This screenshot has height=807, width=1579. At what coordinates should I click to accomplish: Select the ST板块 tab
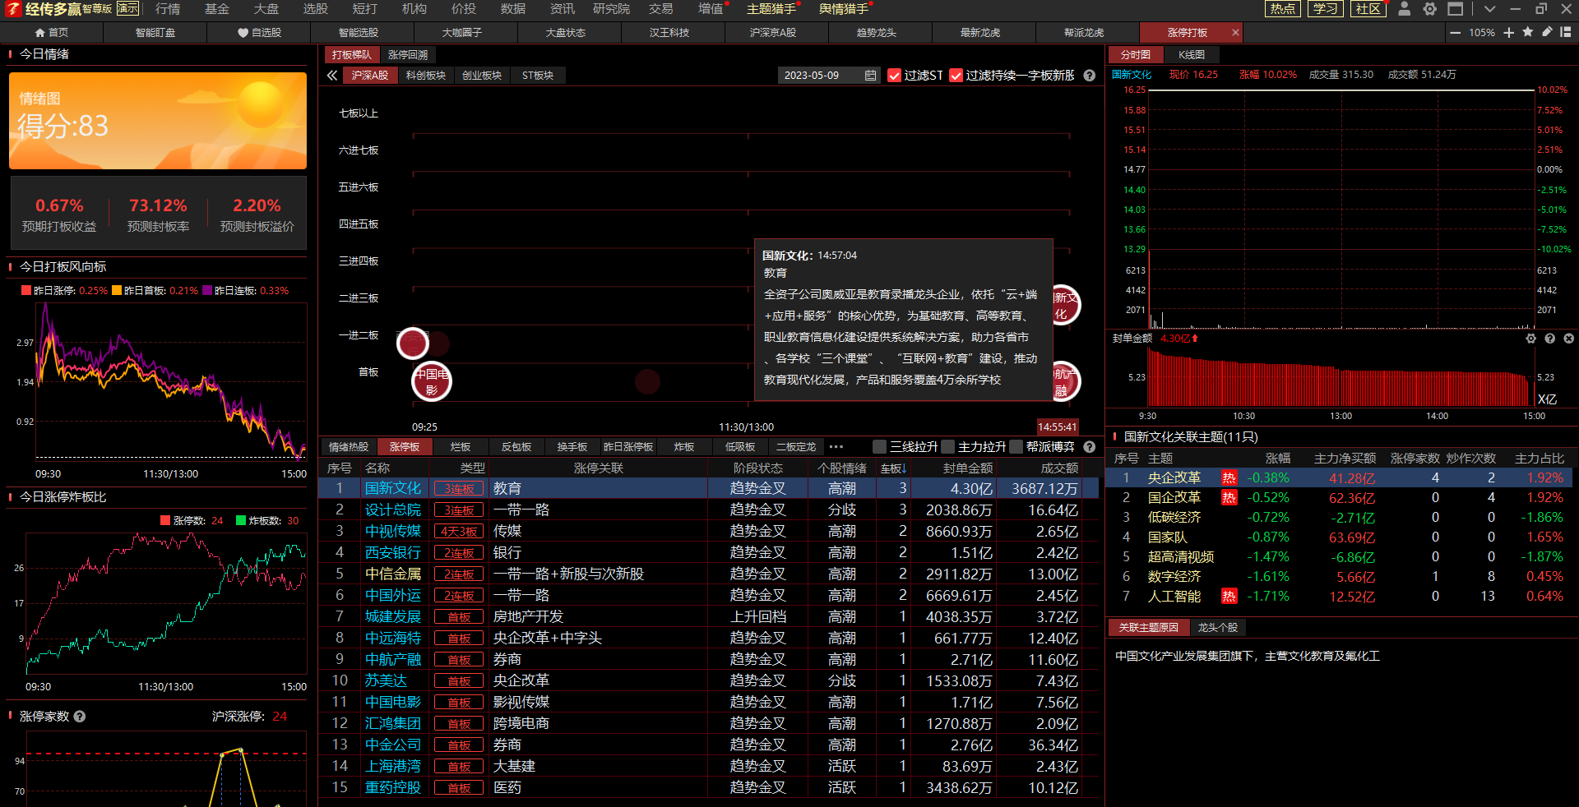point(538,76)
